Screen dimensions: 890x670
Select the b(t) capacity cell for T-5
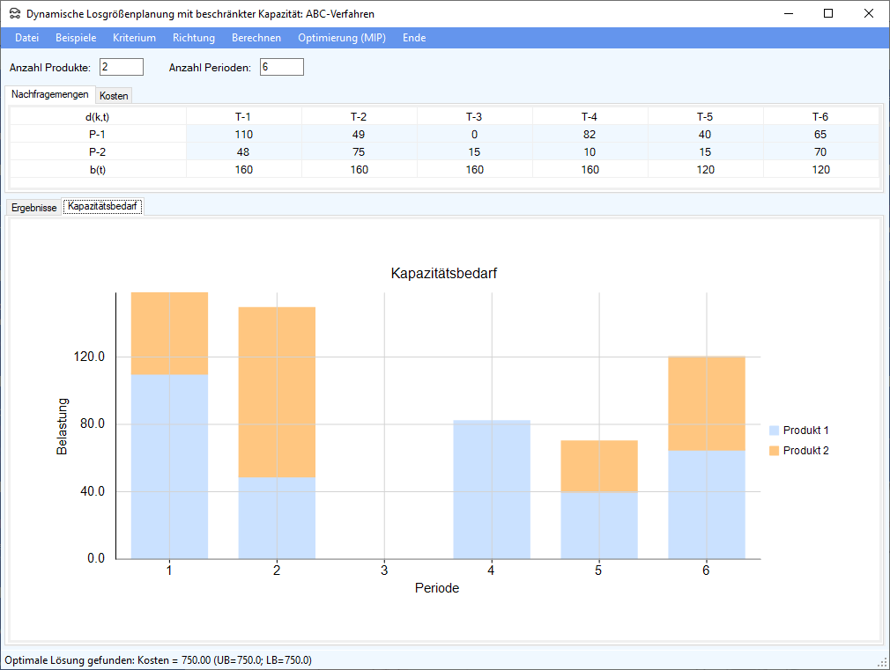pyautogui.click(x=705, y=170)
